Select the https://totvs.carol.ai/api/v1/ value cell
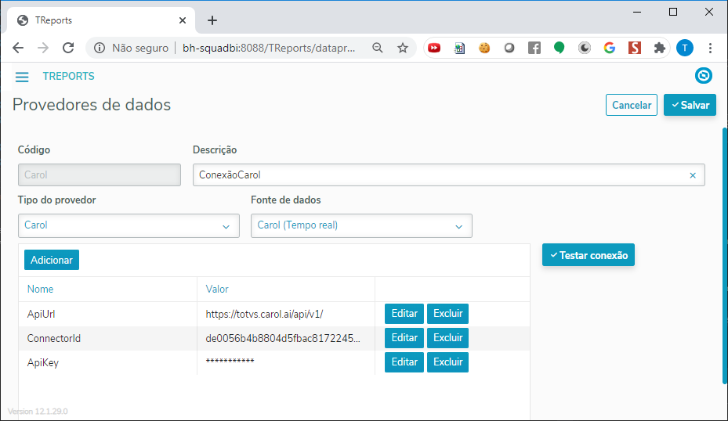The height and width of the screenshot is (421, 728). point(285,314)
